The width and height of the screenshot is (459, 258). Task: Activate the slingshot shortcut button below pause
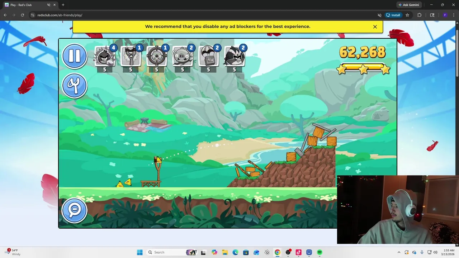click(75, 86)
